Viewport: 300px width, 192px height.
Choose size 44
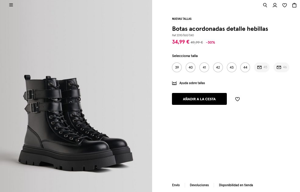coord(245,67)
